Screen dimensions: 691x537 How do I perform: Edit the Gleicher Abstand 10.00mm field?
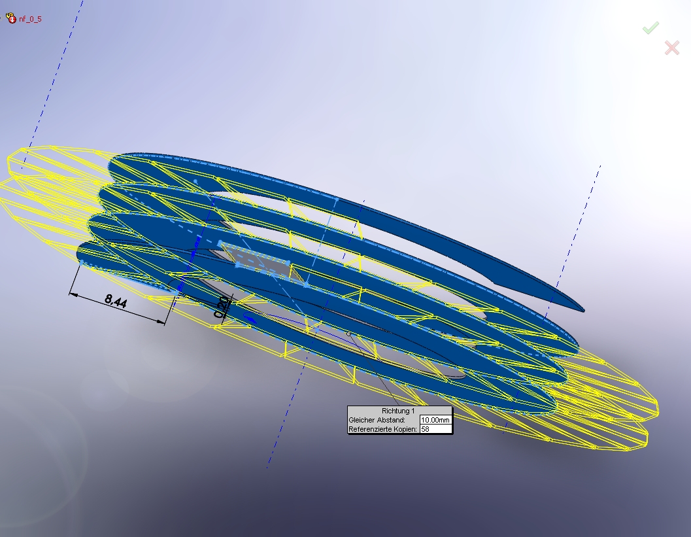point(435,420)
